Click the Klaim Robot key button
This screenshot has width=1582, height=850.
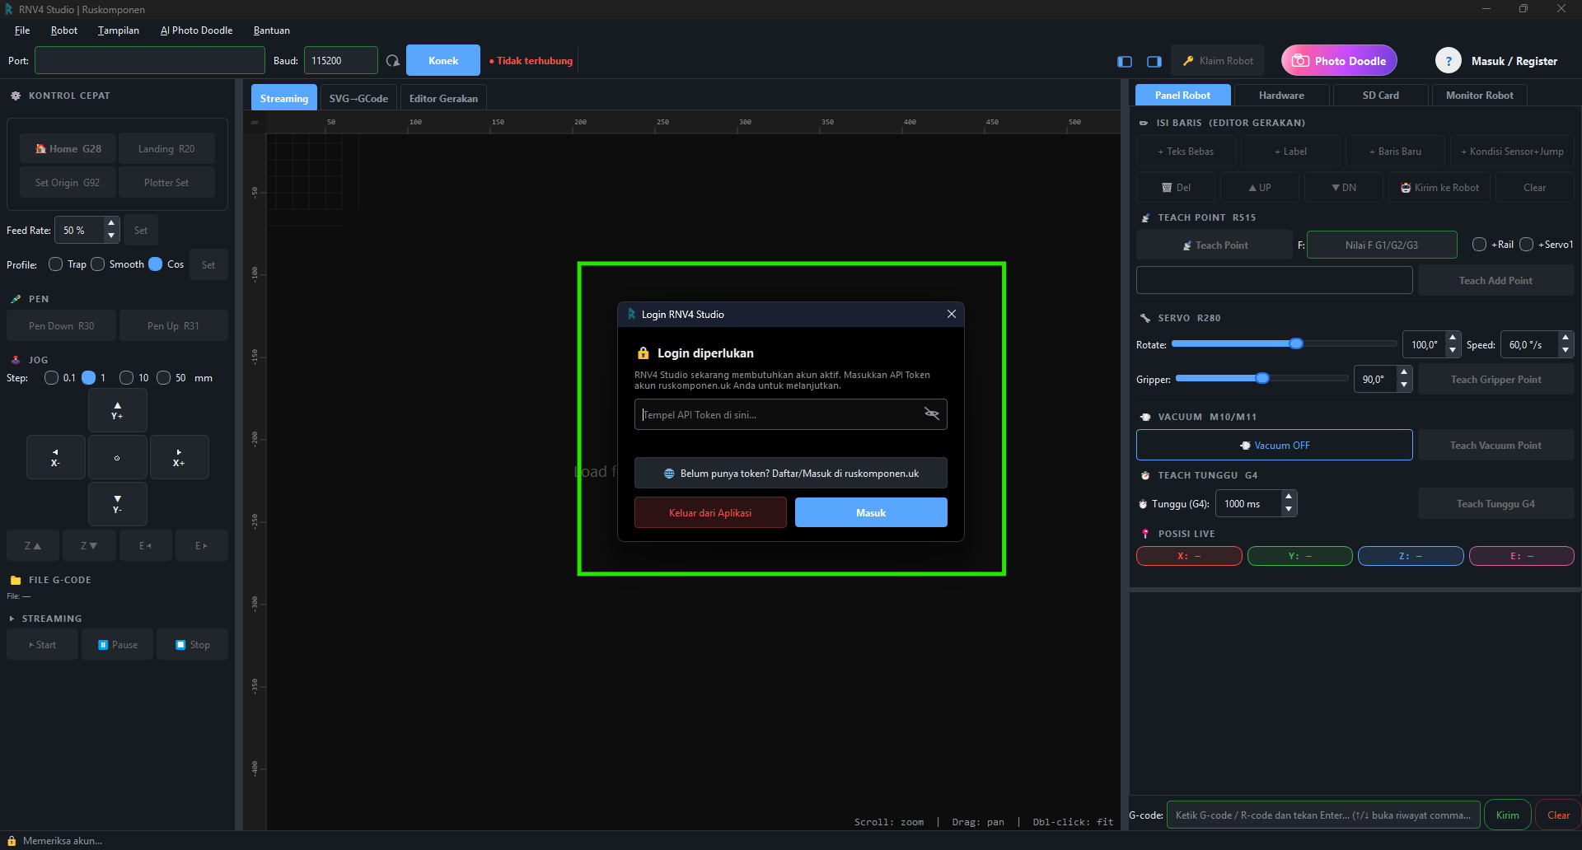click(1218, 61)
